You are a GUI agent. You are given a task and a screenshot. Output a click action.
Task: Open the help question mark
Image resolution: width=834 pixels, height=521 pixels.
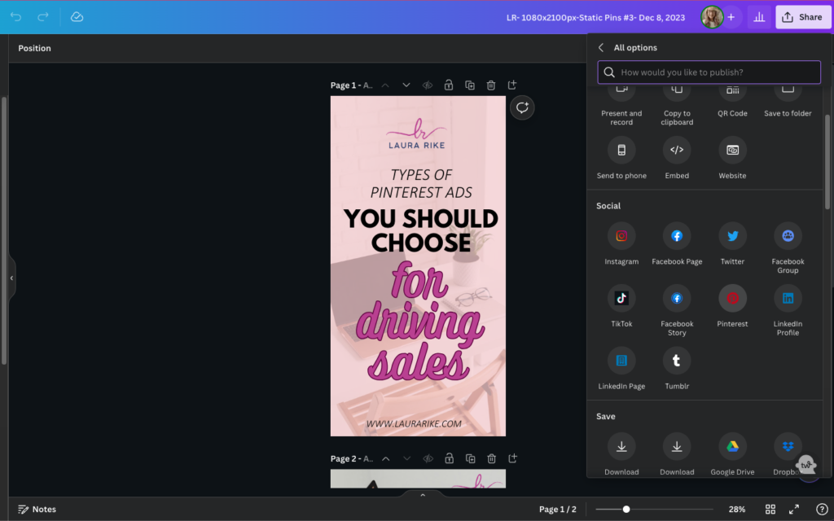(822, 510)
